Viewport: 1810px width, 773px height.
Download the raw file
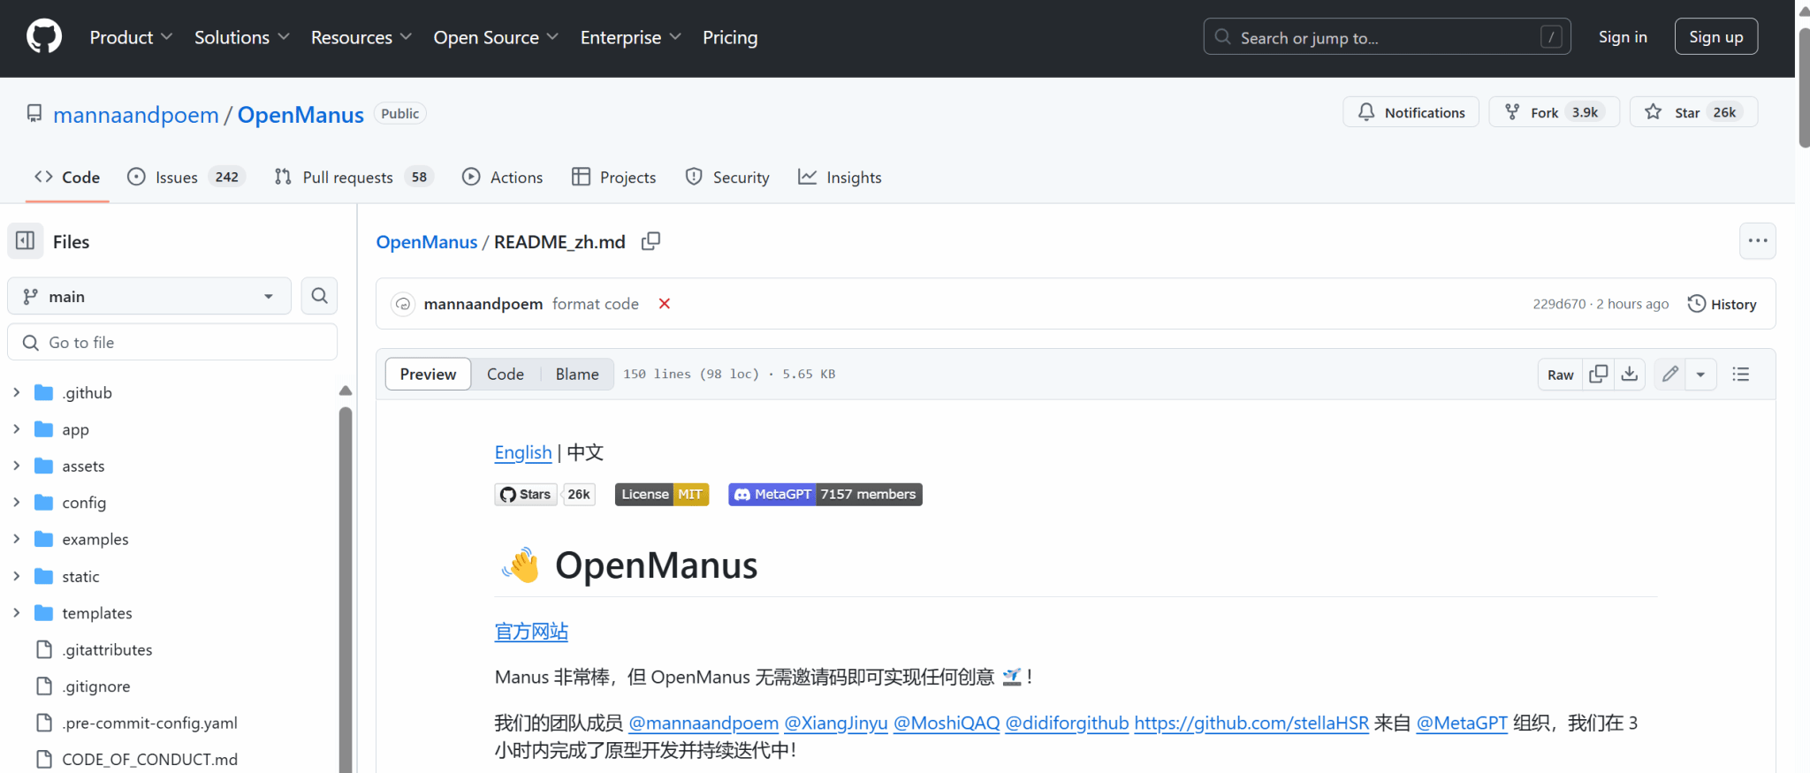click(1630, 375)
